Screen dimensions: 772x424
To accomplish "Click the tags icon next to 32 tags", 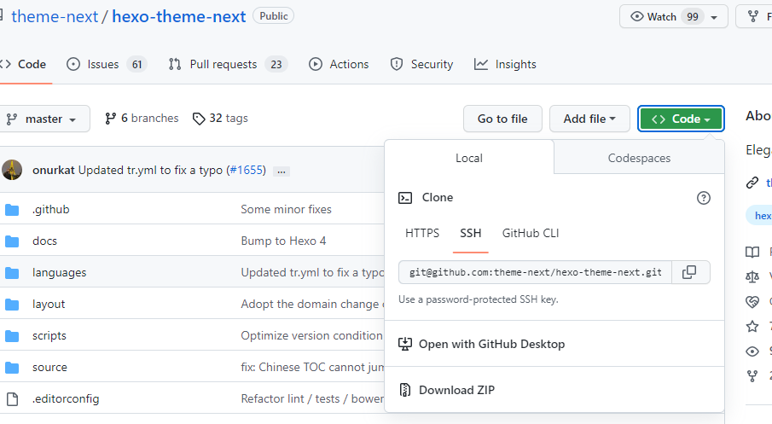I will coord(199,119).
